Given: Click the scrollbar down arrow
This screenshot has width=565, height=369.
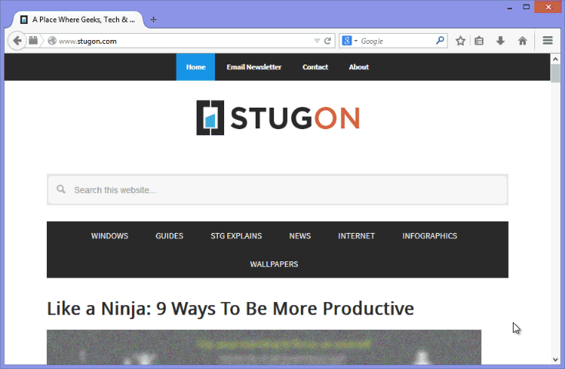Looking at the screenshot, I should pos(555,360).
